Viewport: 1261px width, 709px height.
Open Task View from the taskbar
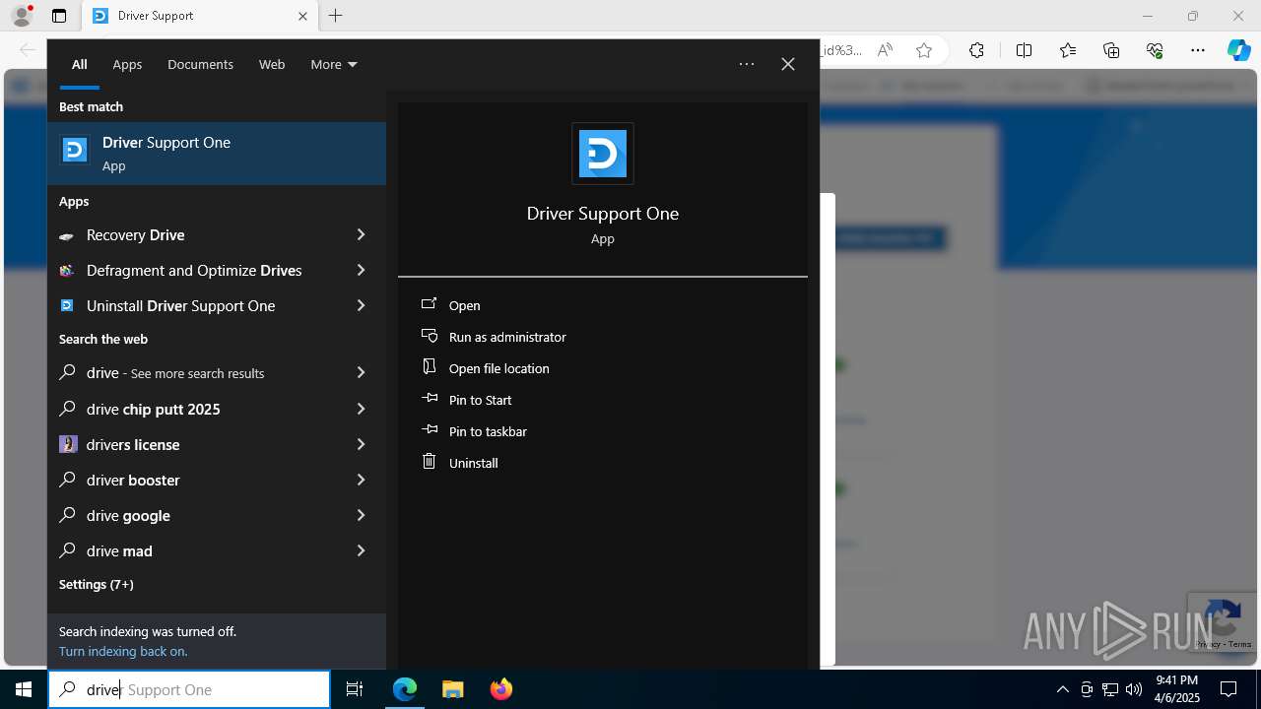355,689
